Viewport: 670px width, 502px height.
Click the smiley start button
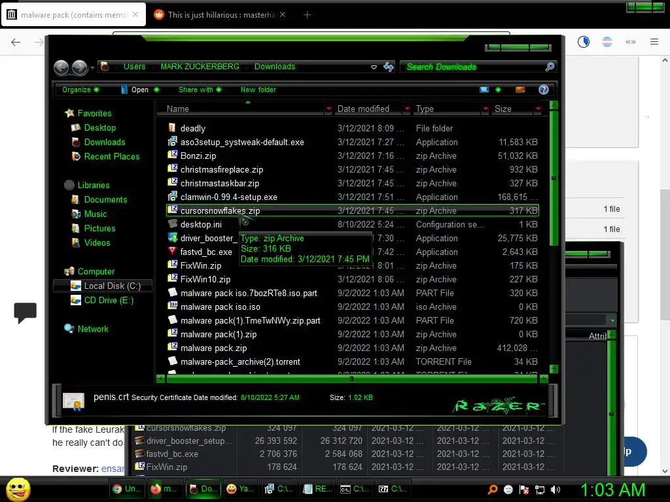coord(18,489)
